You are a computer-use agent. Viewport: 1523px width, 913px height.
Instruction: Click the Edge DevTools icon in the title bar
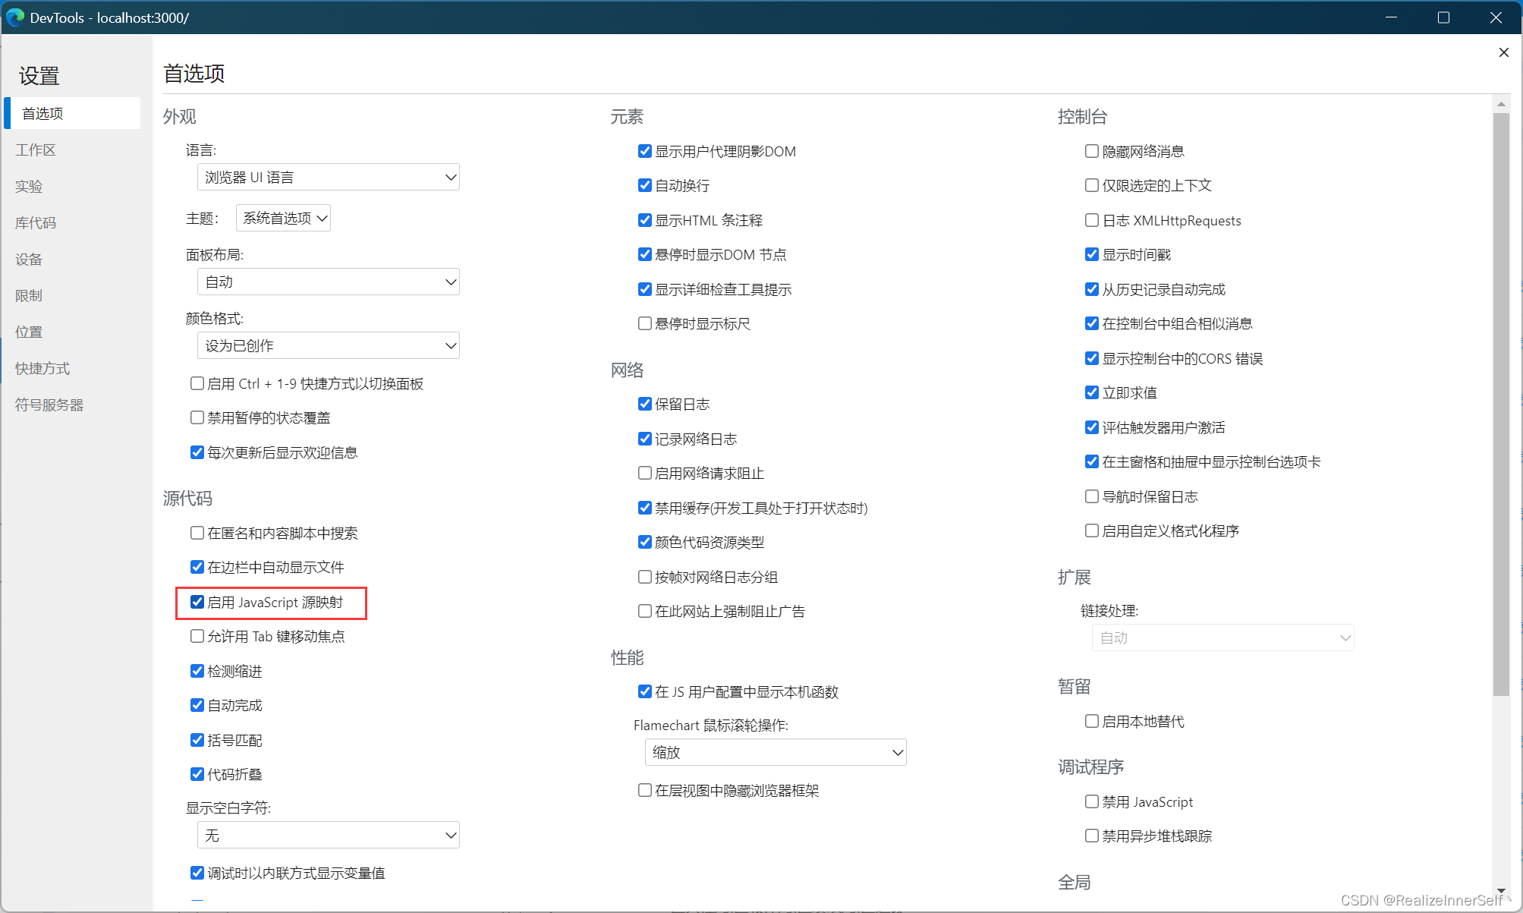pyautogui.click(x=15, y=17)
